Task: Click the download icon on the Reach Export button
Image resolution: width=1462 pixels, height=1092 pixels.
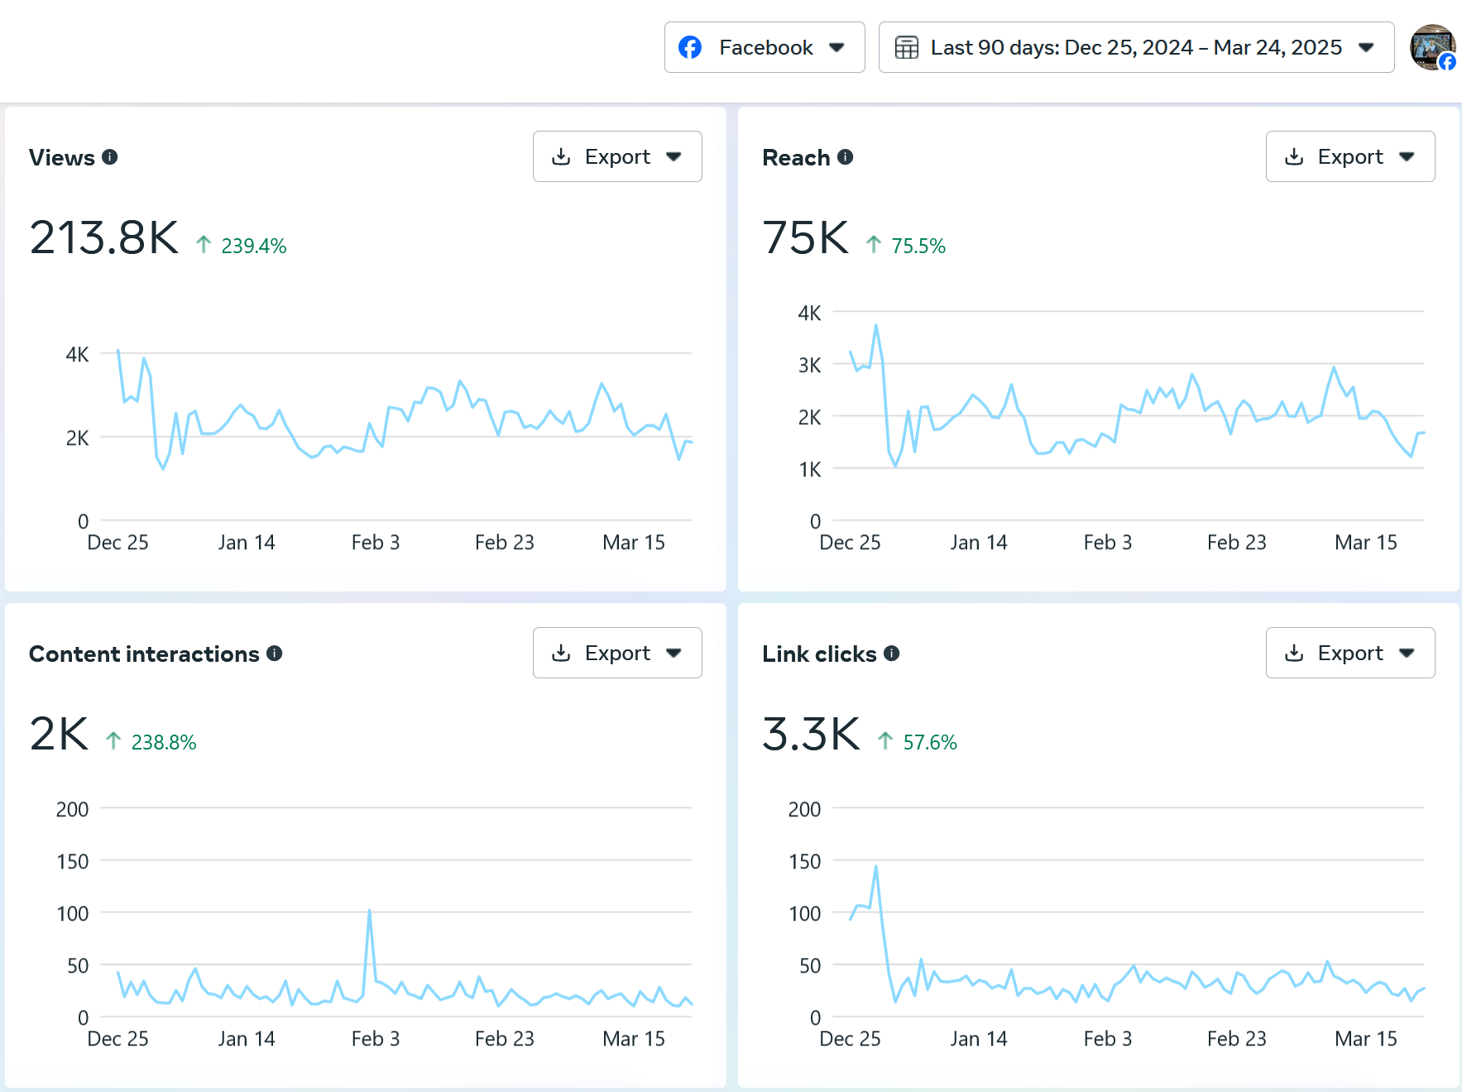Action: pos(1294,156)
